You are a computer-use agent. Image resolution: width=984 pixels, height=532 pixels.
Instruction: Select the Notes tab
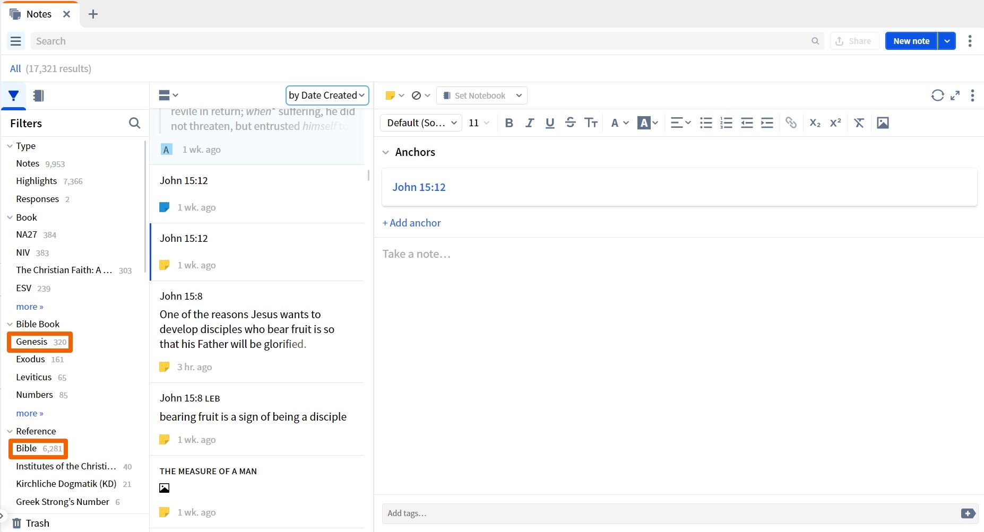point(39,14)
